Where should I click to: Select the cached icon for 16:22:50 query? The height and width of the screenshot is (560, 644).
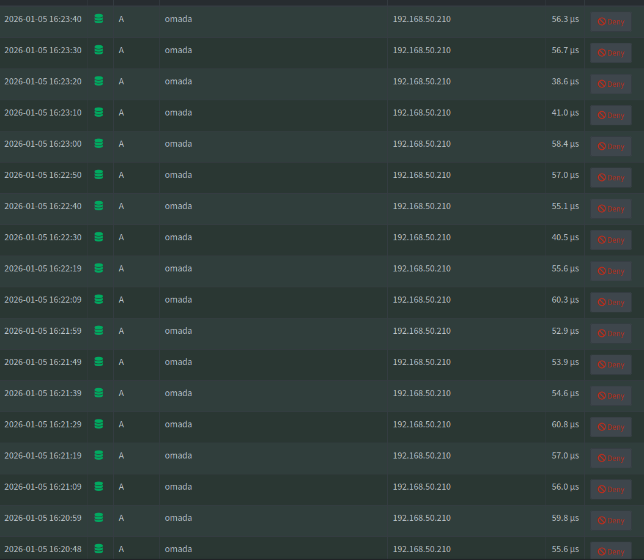[98, 175]
